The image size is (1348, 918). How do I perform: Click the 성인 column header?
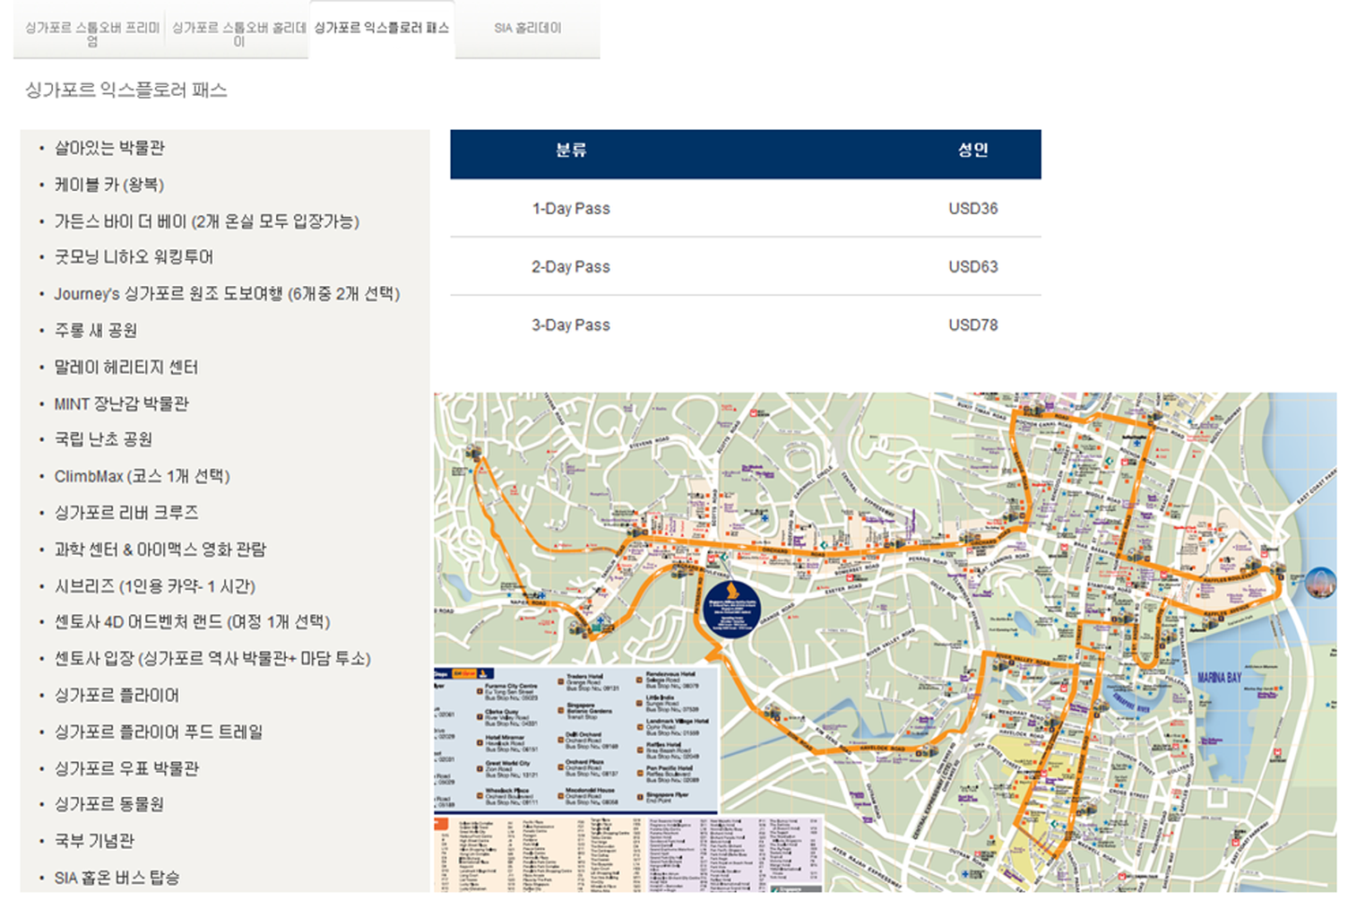pyautogui.click(x=972, y=151)
